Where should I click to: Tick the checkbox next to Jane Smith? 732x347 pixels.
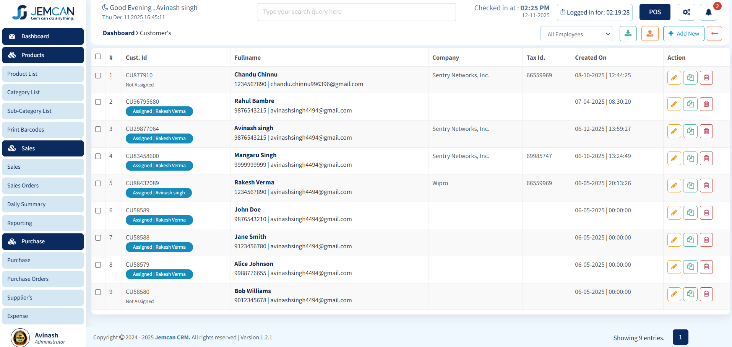click(x=98, y=238)
